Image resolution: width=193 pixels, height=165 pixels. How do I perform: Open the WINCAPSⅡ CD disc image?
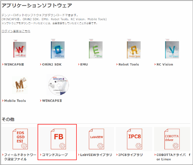[59, 85]
